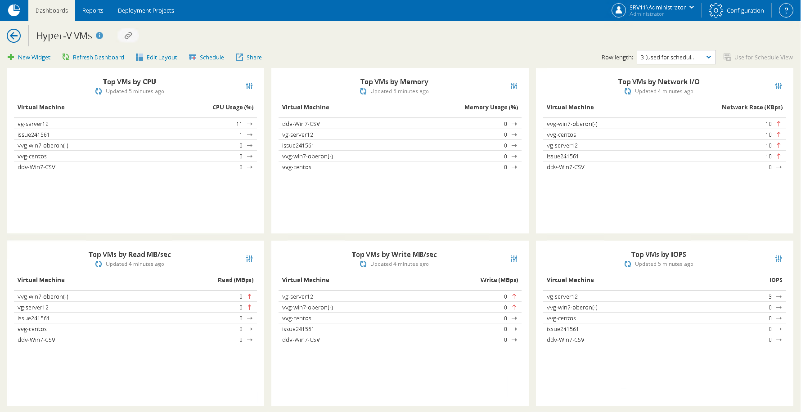The width and height of the screenshot is (801, 412).
Task: Click refresh icon under Top VMs by Write MB/sec
Action: (363, 264)
